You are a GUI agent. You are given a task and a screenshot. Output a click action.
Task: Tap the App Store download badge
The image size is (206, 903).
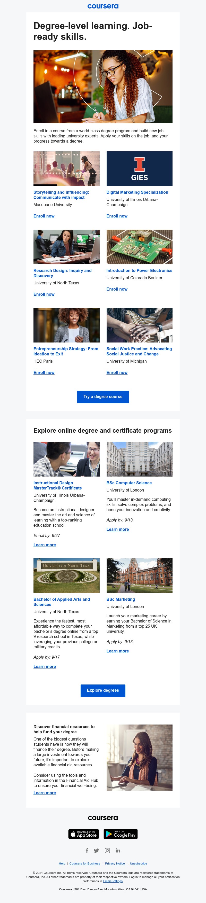tap(84, 834)
